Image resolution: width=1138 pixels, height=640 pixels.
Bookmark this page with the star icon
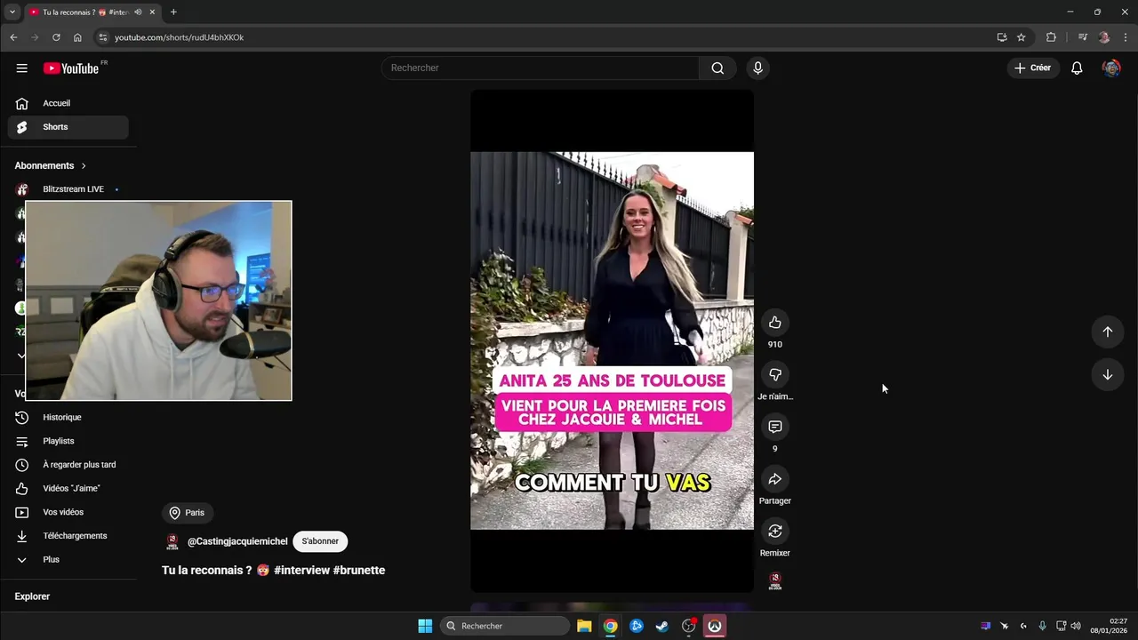click(x=1022, y=37)
